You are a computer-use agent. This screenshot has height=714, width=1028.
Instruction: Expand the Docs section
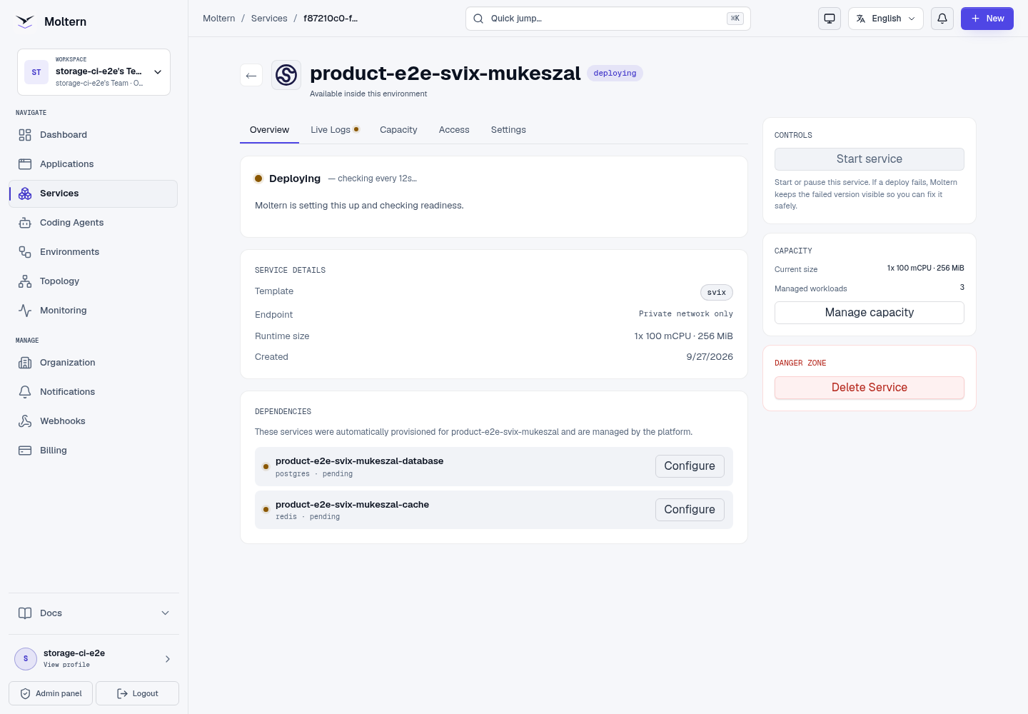(x=94, y=613)
